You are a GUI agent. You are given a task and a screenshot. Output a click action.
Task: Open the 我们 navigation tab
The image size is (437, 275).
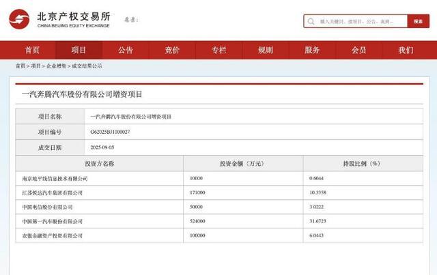(406, 50)
